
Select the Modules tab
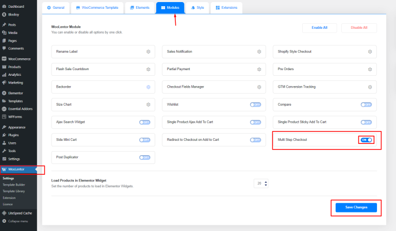click(170, 8)
